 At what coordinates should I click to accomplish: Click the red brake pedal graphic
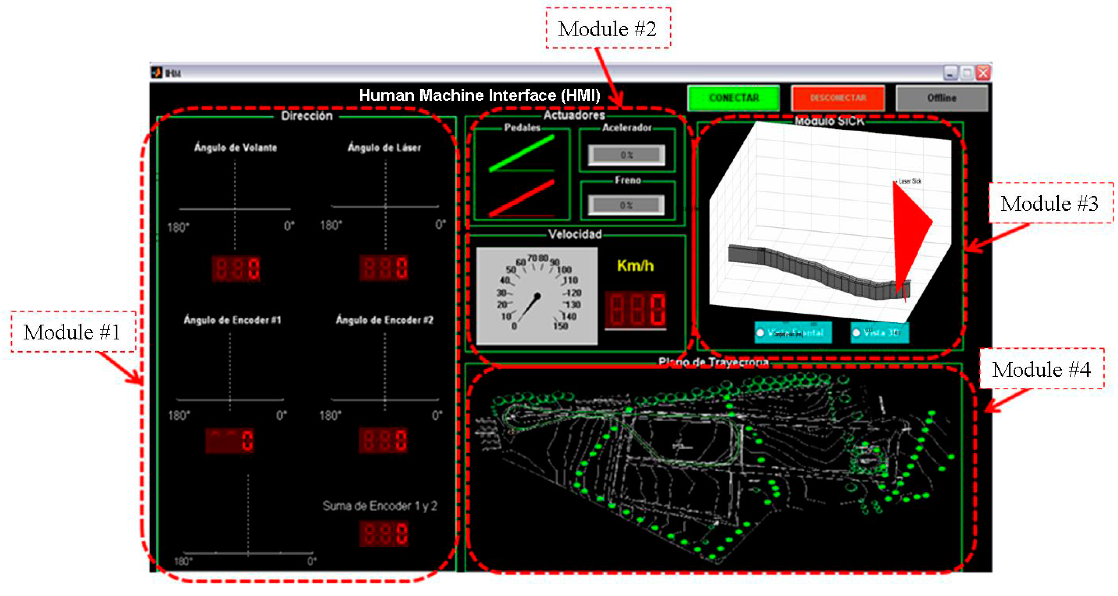[x=521, y=198]
